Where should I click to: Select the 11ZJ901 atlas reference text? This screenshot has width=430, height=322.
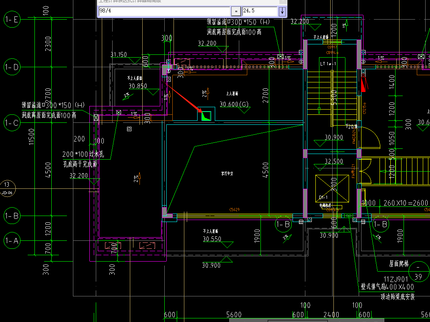point(396,279)
